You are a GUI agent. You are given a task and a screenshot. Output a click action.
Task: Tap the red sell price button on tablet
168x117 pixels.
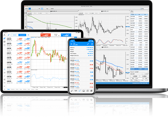coord(45,35)
